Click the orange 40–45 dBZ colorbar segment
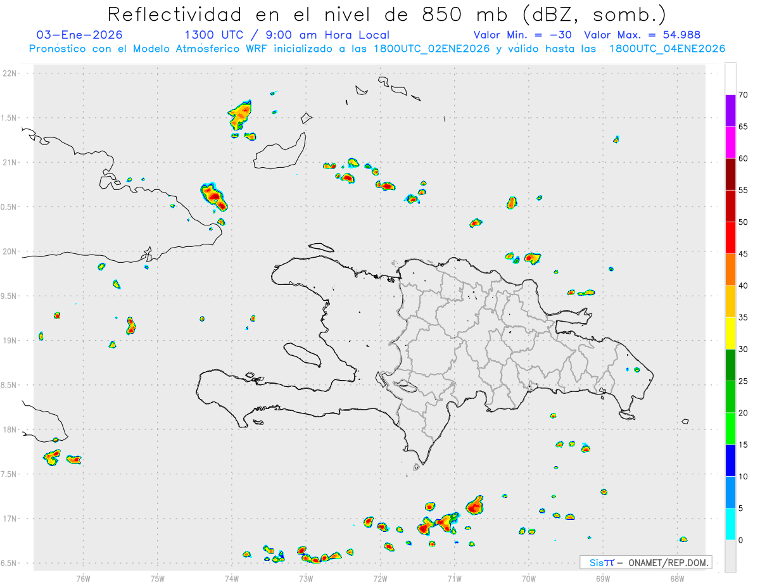760x587 pixels. [730, 270]
